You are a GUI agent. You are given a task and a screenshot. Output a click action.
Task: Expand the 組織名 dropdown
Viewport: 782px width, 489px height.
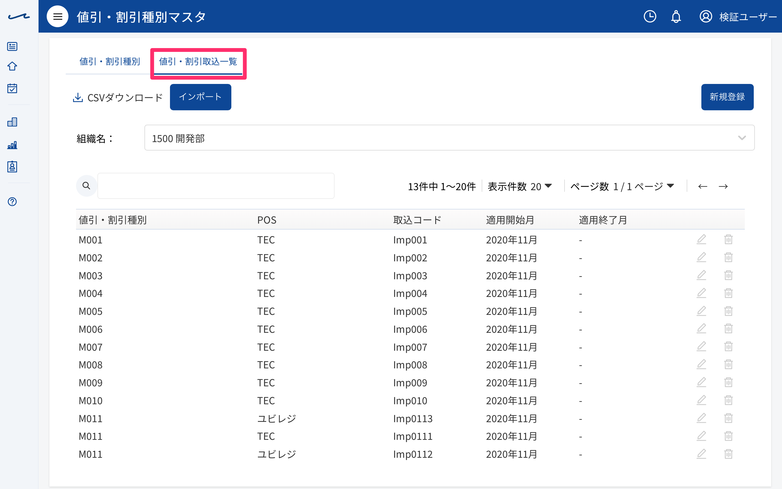coord(449,138)
